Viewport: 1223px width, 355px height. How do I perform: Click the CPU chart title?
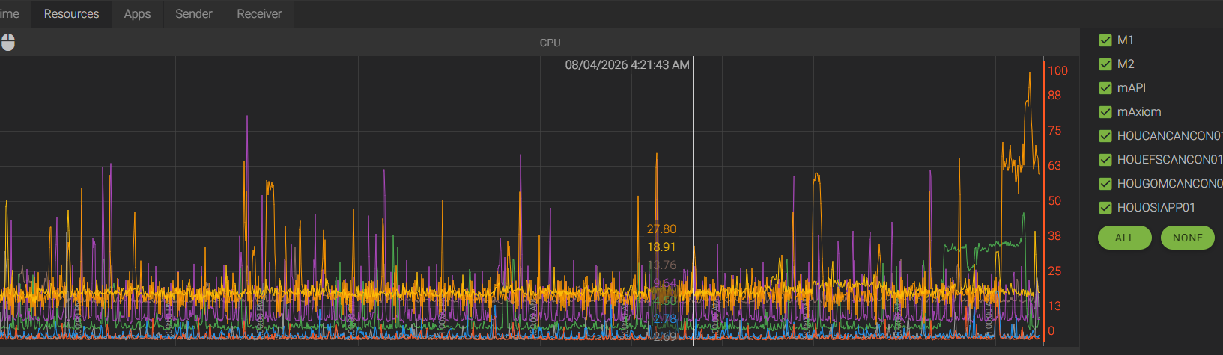point(550,43)
